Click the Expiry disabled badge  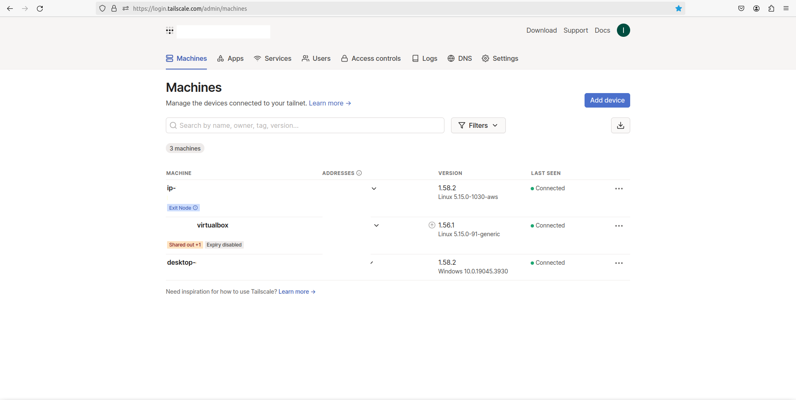224,245
